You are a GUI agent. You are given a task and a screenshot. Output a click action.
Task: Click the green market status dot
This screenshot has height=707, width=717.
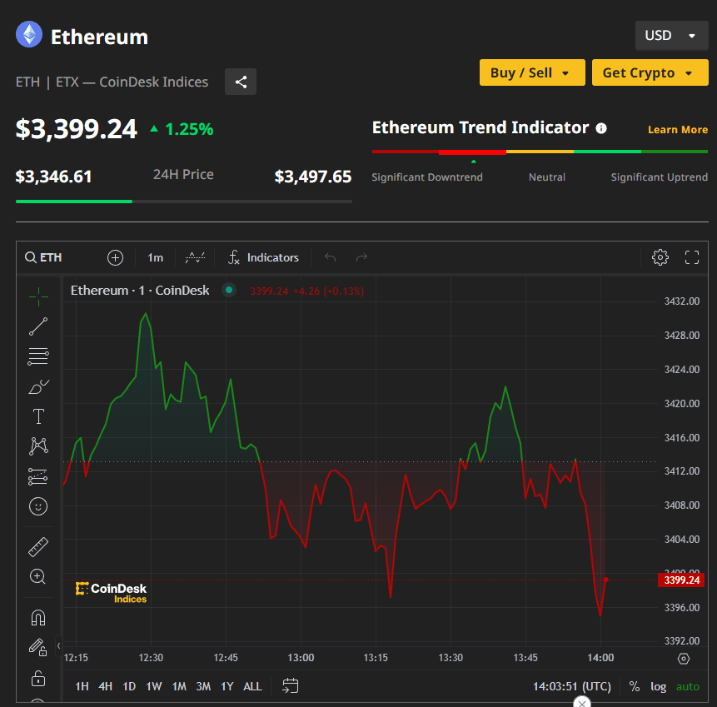tap(229, 290)
